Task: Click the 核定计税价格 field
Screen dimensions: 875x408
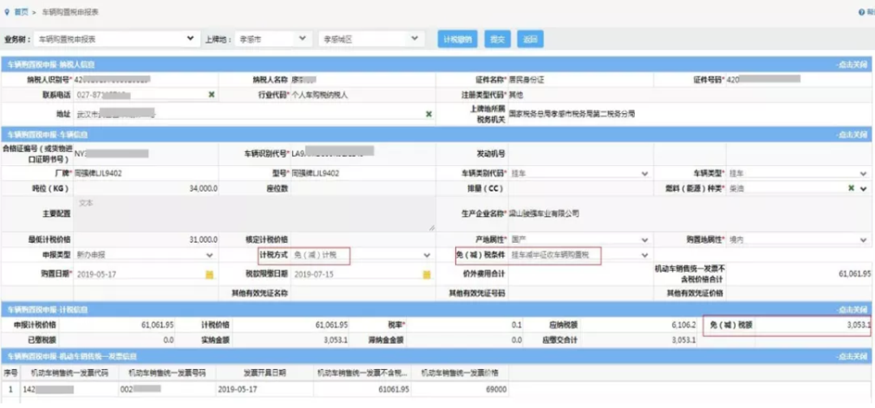Action: click(362, 240)
